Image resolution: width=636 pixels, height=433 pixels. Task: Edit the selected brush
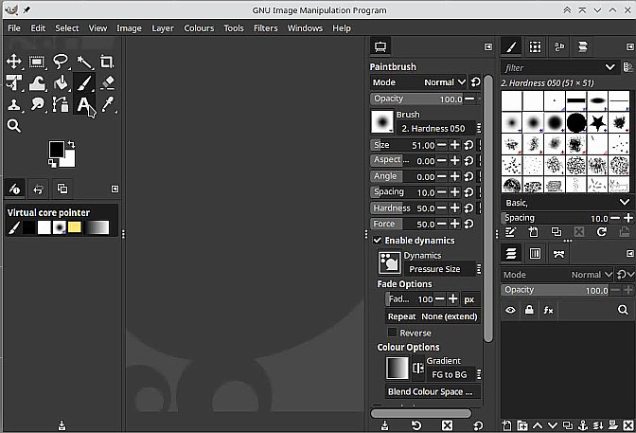coord(510,232)
